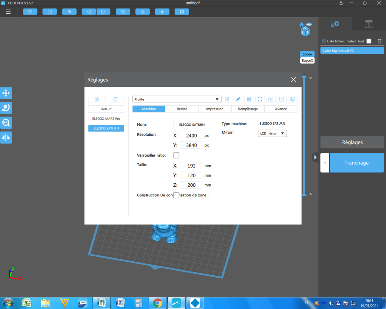Click the Résolution Y field 3840
This screenshot has height=309, width=386.
(x=191, y=145)
